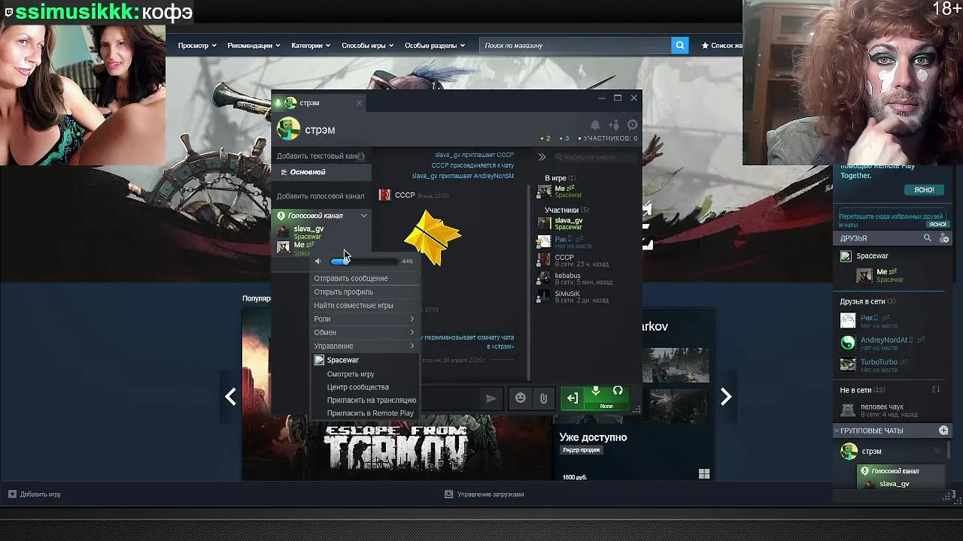
Task: Click Добавить текстовый канал
Action: (320, 156)
